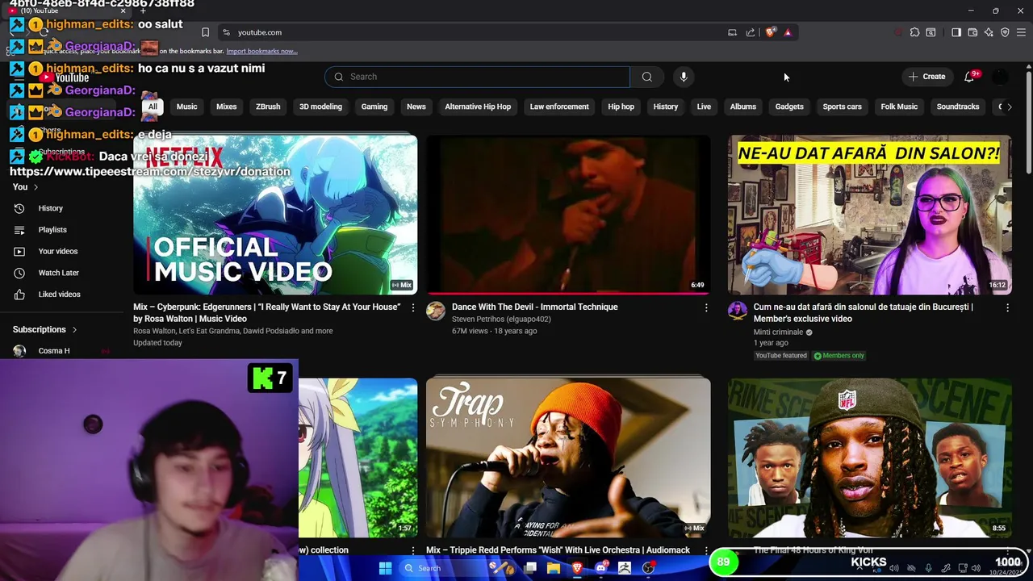Select the Gaming filter chip

click(x=374, y=107)
